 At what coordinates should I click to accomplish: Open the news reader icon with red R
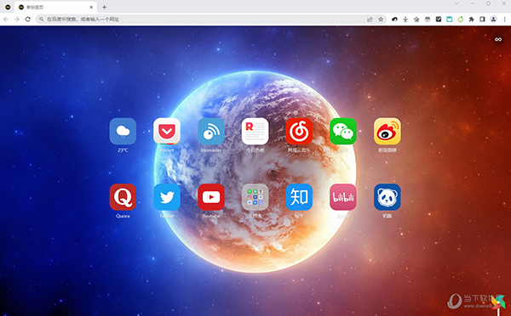255,132
